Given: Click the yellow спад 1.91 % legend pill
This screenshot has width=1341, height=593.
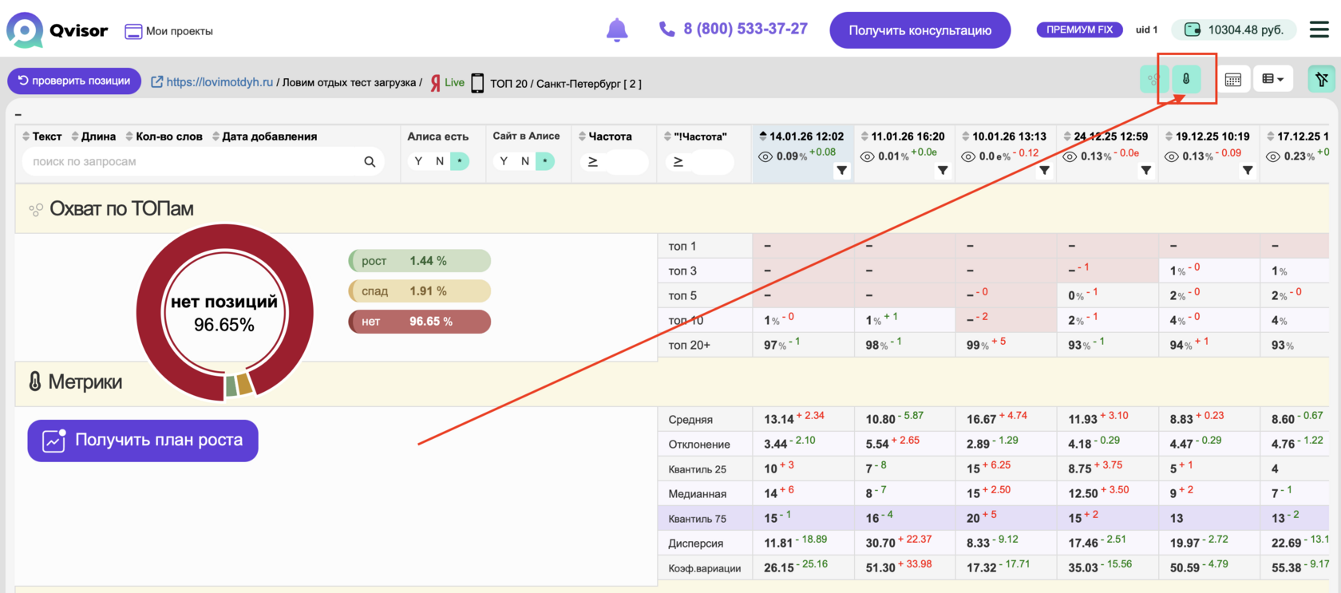Looking at the screenshot, I should (x=419, y=291).
